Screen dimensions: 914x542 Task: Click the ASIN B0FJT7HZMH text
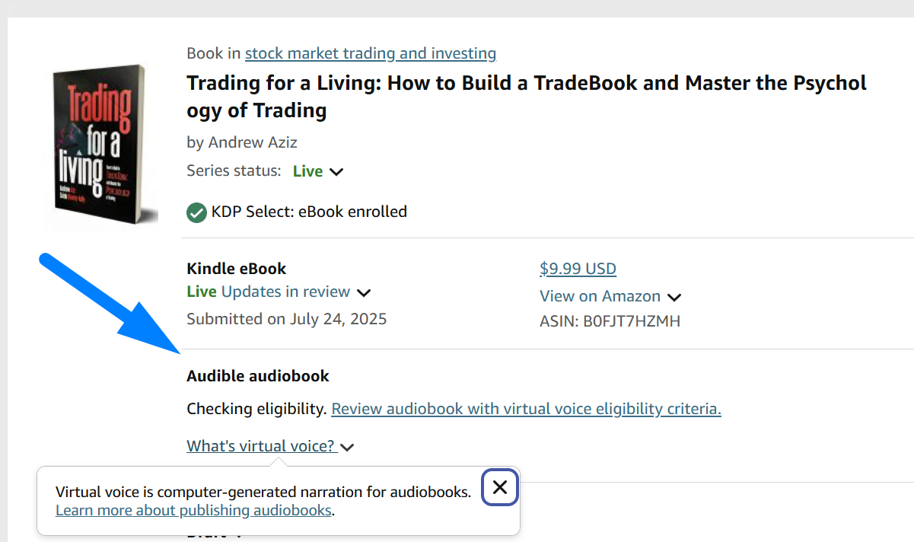coord(610,321)
